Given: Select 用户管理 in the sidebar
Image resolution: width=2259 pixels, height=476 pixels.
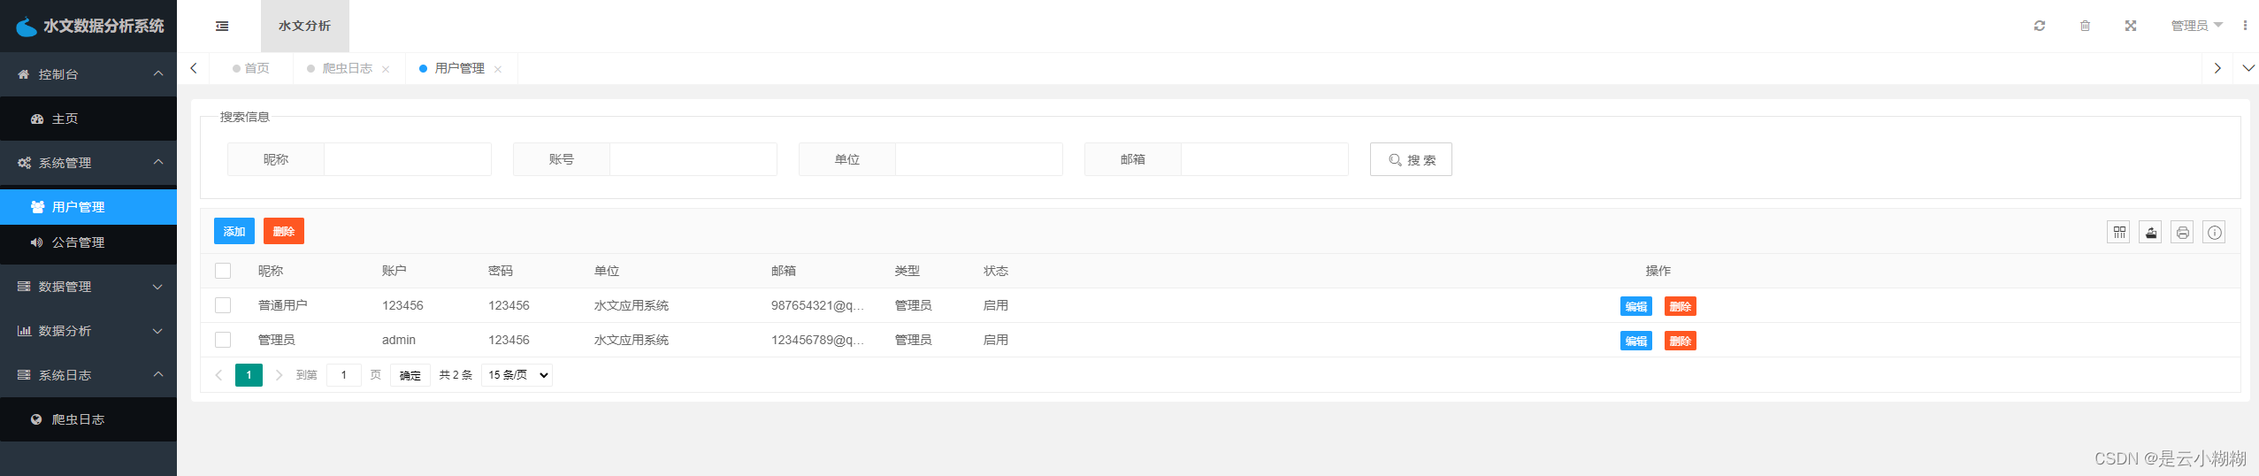Looking at the screenshot, I should click(88, 207).
